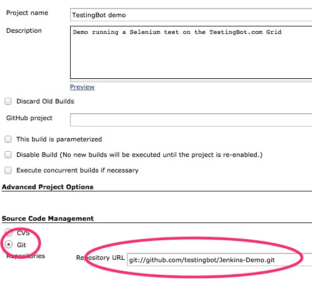The height and width of the screenshot is (284, 312).
Task: Click the Project name input field
Action: pos(191,15)
